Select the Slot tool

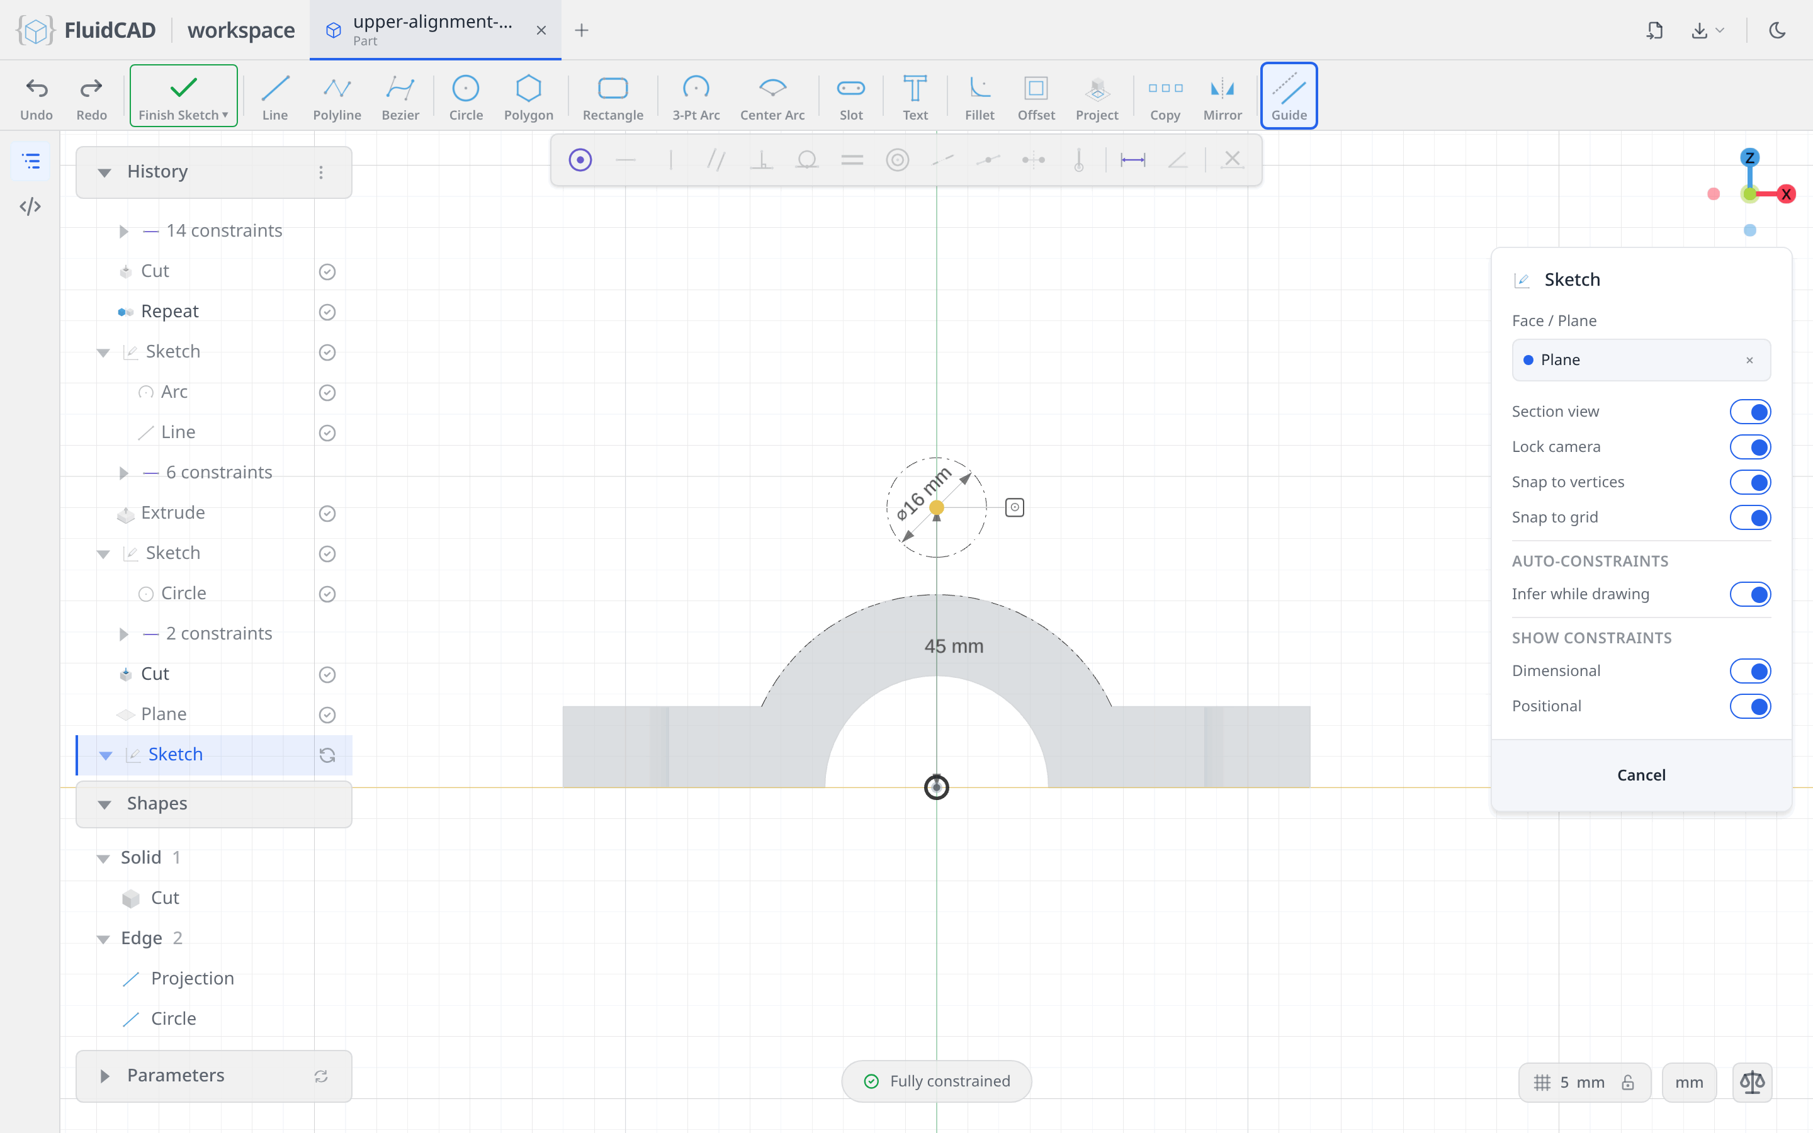pos(851,97)
